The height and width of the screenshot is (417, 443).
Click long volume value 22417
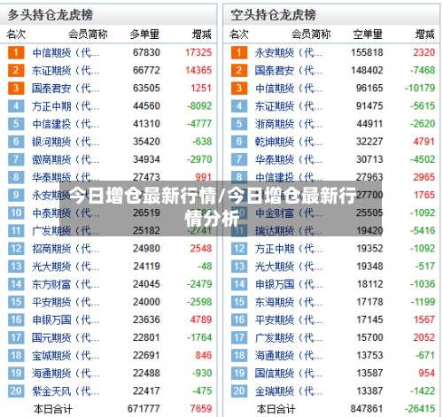click(146, 391)
